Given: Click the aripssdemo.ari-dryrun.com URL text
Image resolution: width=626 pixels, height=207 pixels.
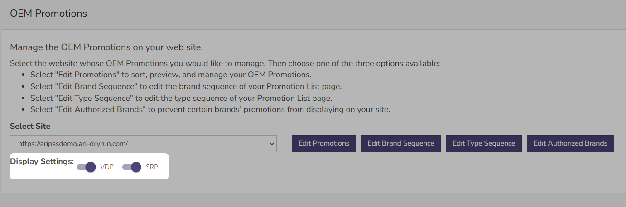Looking at the screenshot, I should click(x=73, y=144).
